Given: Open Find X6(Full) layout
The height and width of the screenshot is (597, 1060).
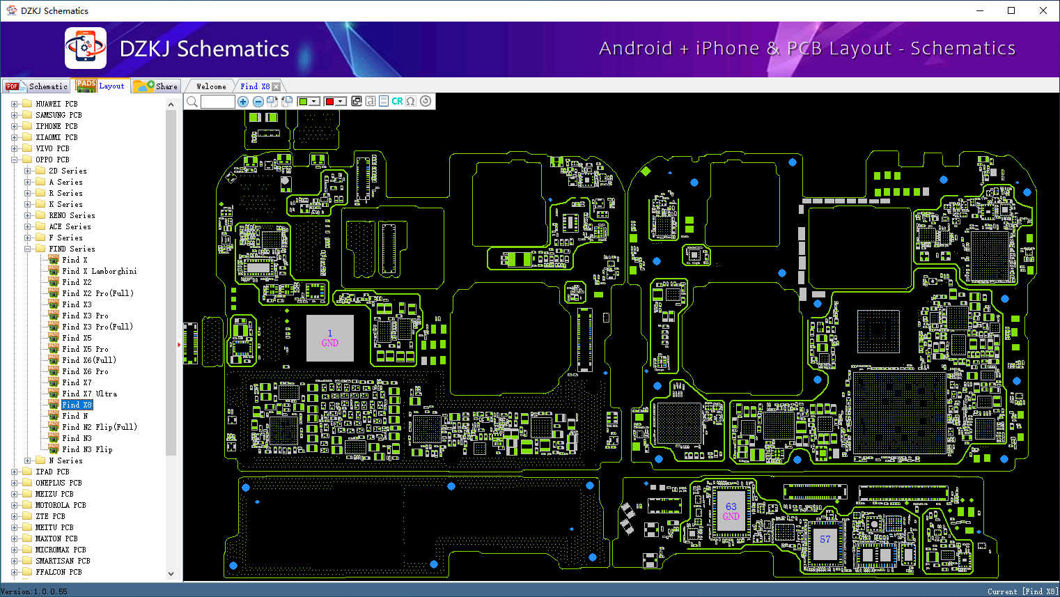Looking at the screenshot, I should click(x=89, y=360).
